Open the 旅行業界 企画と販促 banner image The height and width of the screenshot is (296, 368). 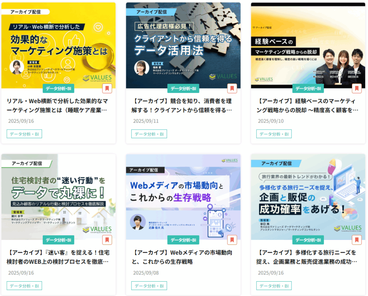(308, 196)
